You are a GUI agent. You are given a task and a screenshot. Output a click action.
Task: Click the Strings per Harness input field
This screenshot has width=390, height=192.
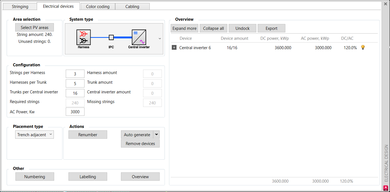pos(75,74)
